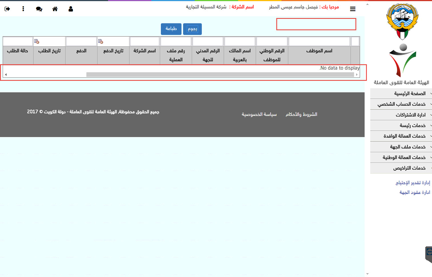The width and height of the screenshot is (432, 277).
Task: Click the sidebar scrollbar up arrow
Action: [x=367, y=4]
